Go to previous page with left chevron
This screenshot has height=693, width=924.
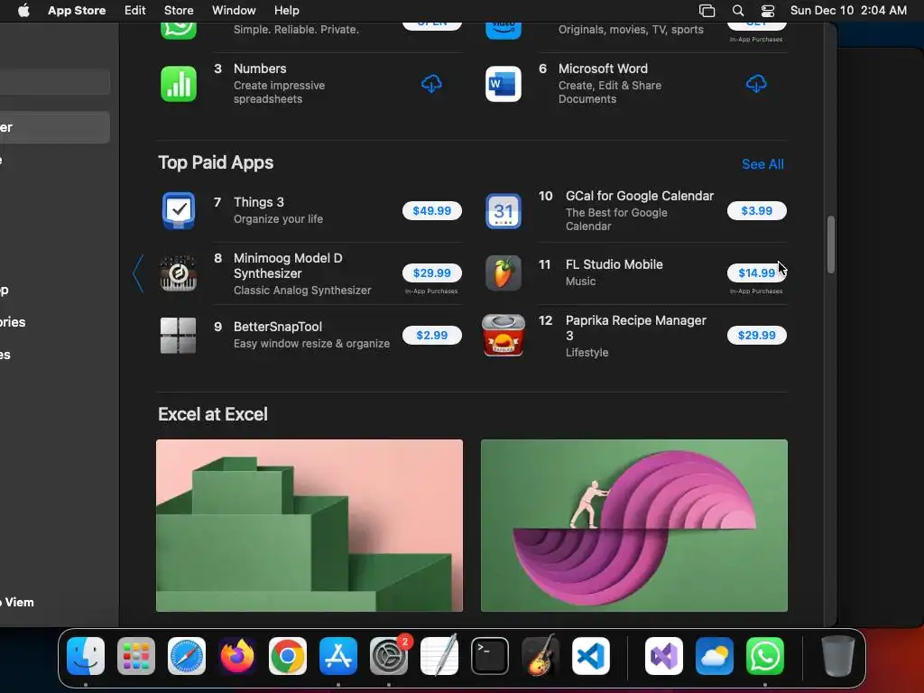point(138,273)
